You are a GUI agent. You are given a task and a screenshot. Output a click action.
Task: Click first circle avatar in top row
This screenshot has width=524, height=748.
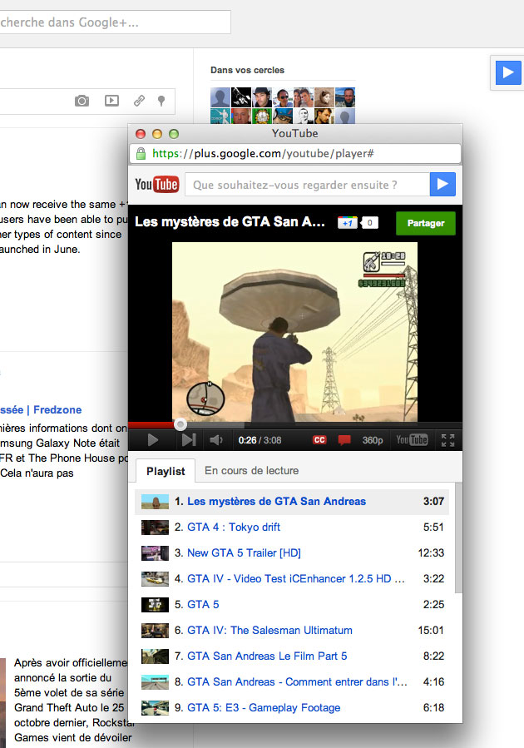point(220,97)
